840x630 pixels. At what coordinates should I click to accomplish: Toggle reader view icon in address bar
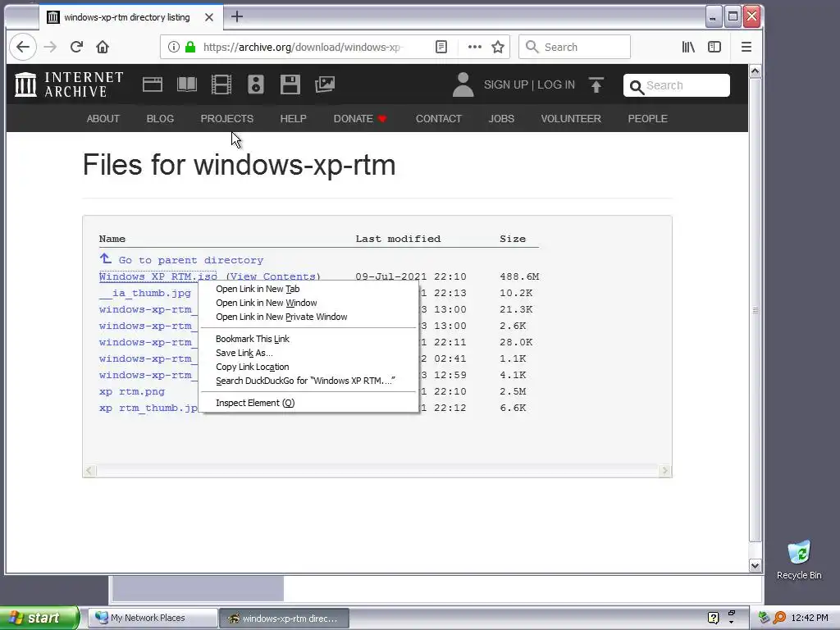(x=441, y=47)
